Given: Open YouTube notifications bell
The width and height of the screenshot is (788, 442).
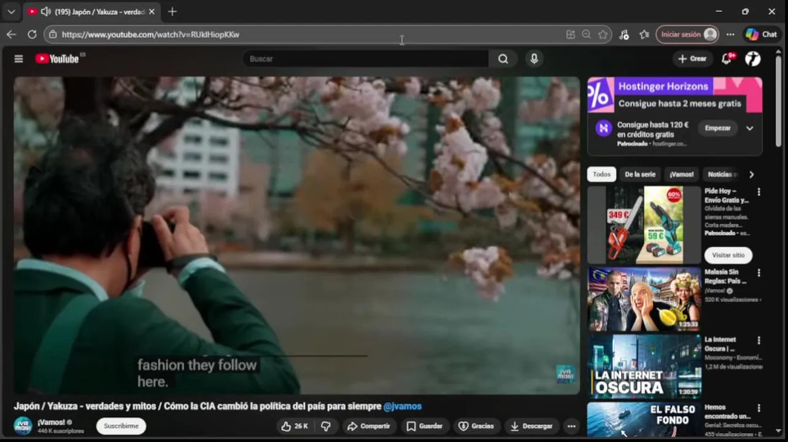Looking at the screenshot, I should [727, 58].
